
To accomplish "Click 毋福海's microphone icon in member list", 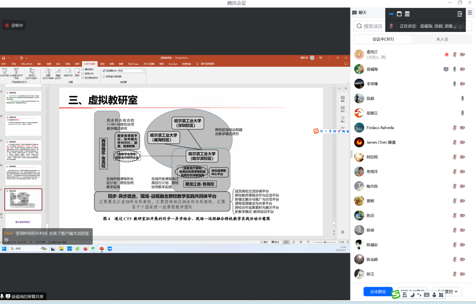I will tap(455, 69).
